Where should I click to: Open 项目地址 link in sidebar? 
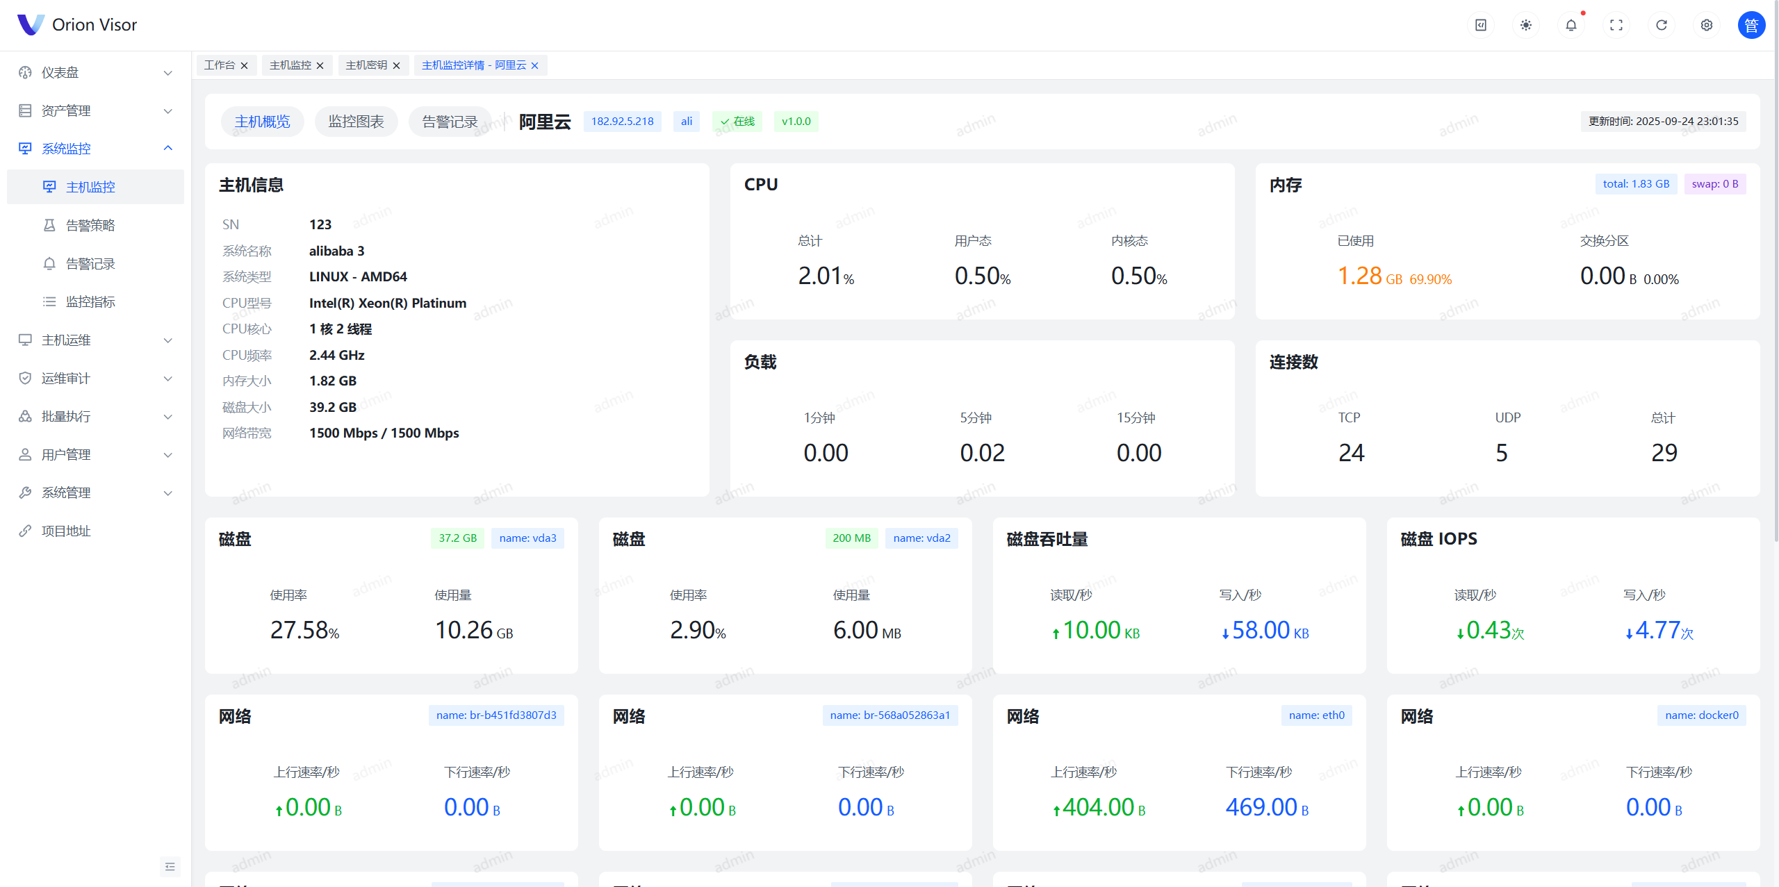click(66, 531)
